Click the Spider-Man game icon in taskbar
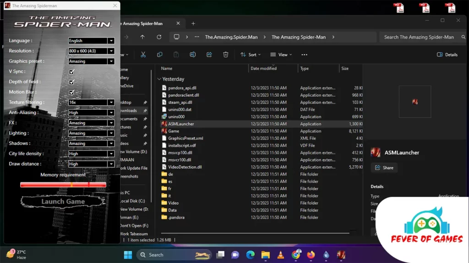The image size is (469, 263). [341, 255]
